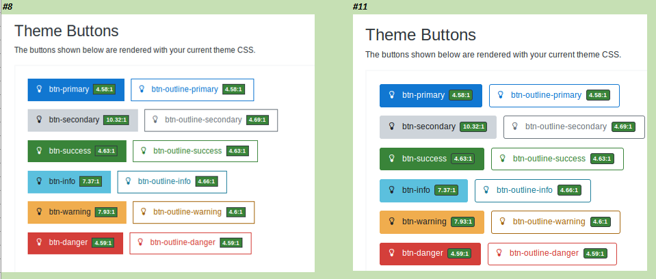Select btn-outline-warning button in panel #11
The image size is (656, 279).
click(x=555, y=222)
